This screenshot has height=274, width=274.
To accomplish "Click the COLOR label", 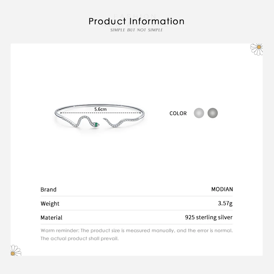I will (x=178, y=113).
